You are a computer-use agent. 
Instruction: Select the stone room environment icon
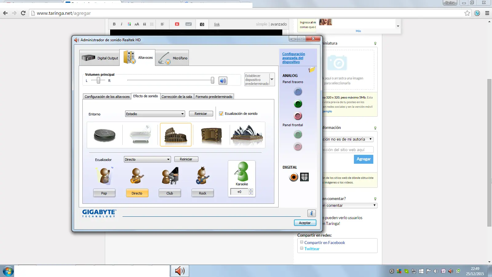105,135
